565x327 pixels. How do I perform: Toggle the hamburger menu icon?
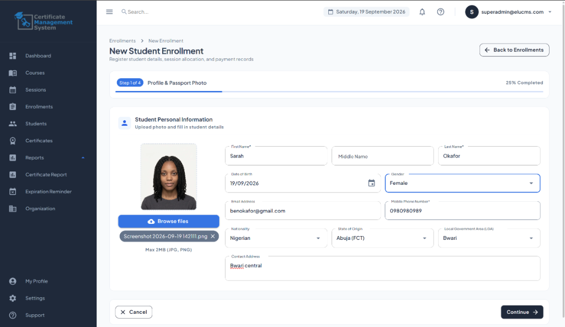point(109,12)
